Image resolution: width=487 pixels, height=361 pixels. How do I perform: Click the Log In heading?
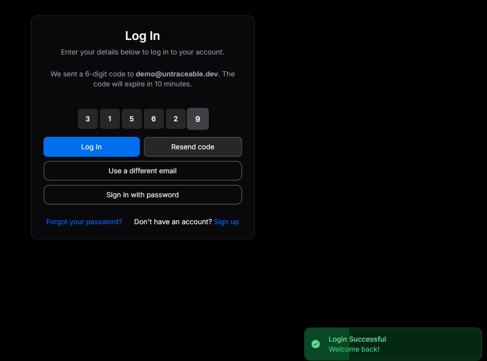pyautogui.click(x=142, y=35)
